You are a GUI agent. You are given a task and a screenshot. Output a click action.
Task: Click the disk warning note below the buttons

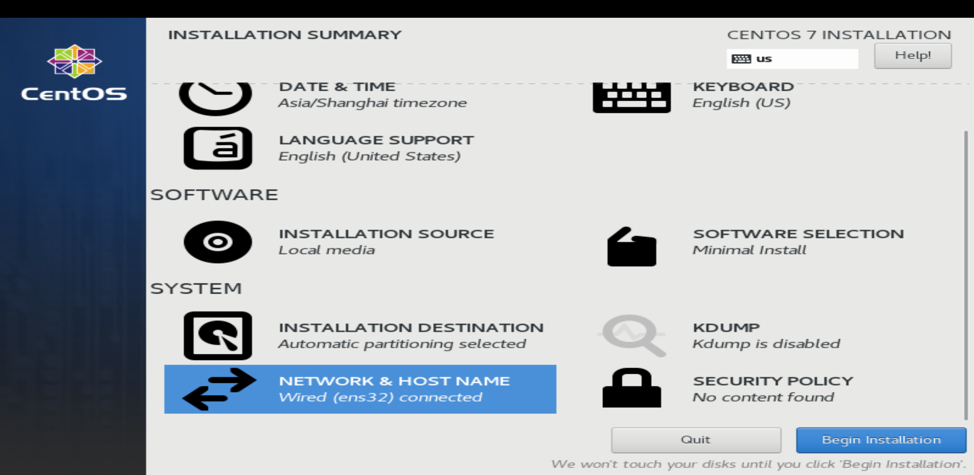[758, 464]
